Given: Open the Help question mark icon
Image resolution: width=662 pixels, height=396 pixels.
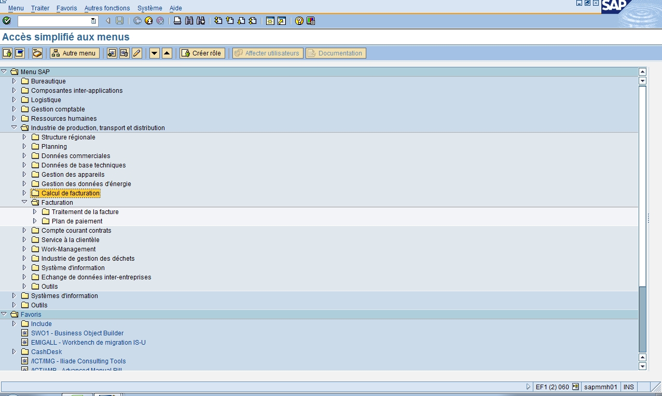Looking at the screenshot, I should point(299,21).
